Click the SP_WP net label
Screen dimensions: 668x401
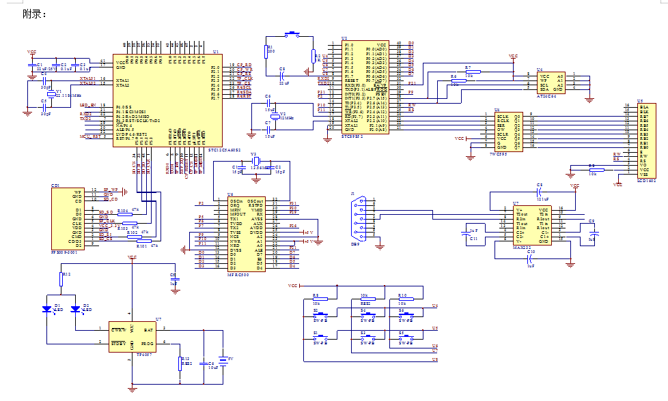pyautogui.click(x=111, y=190)
